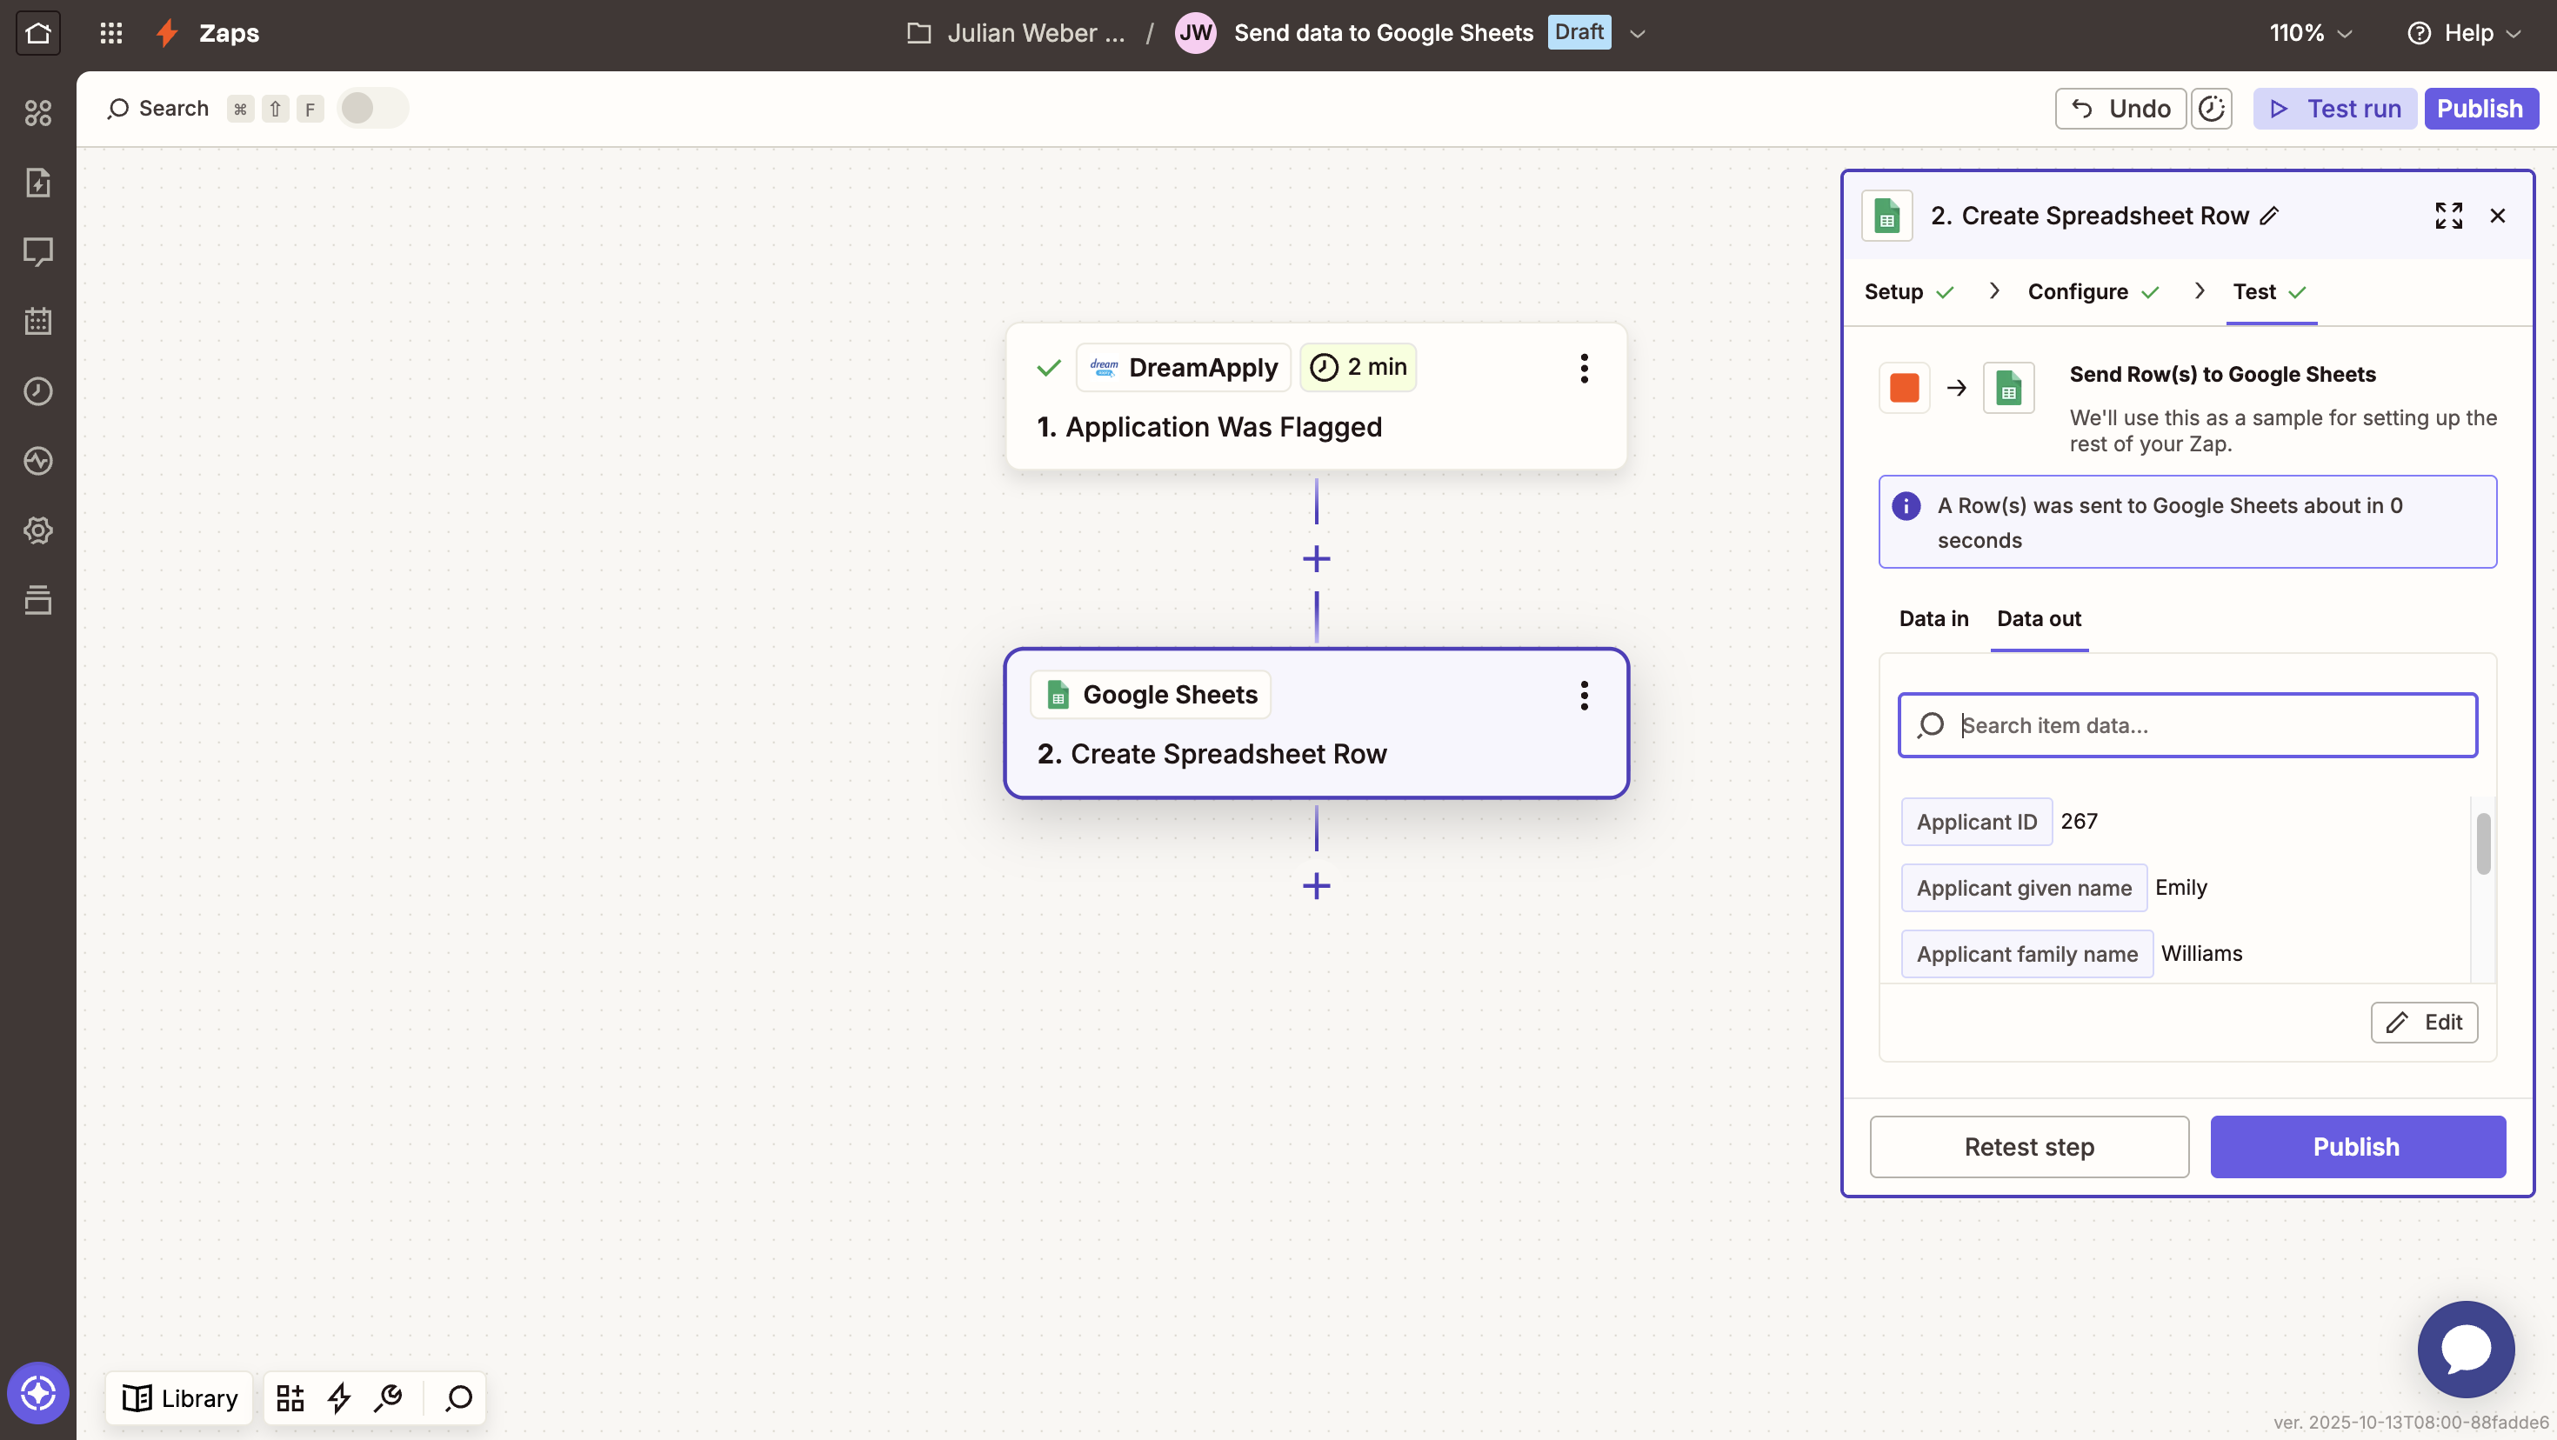This screenshot has width=2557, height=1440.
Task: Click the add-apps grid icon in bottom toolbar
Action: [x=290, y=1397]
